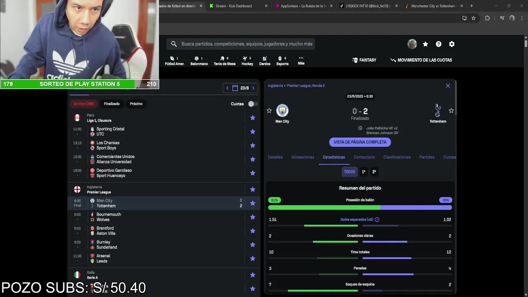Select Próximo filter
528x297 pixels.
[x=136, y=104]
